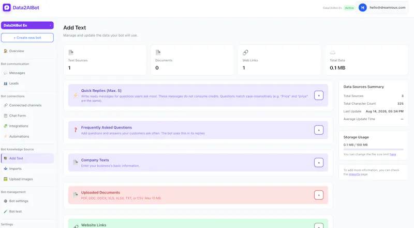Expand the Website Links section
Viewport: 414px width, 228px height.
click(x=319, y=225)
